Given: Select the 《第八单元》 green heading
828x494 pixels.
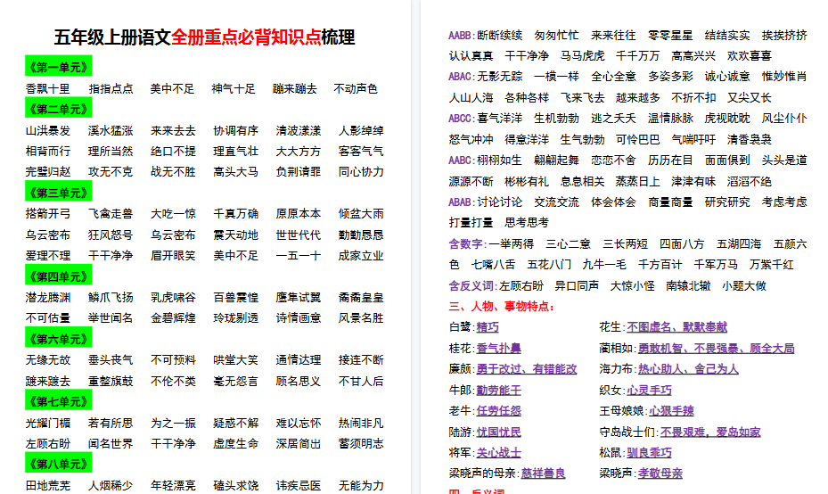Looking at the screenshot, I should (59, 464).
